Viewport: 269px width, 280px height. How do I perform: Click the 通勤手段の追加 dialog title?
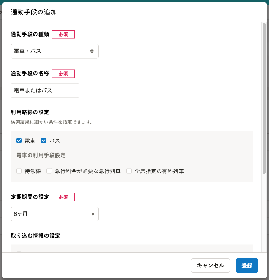[34, 12]
